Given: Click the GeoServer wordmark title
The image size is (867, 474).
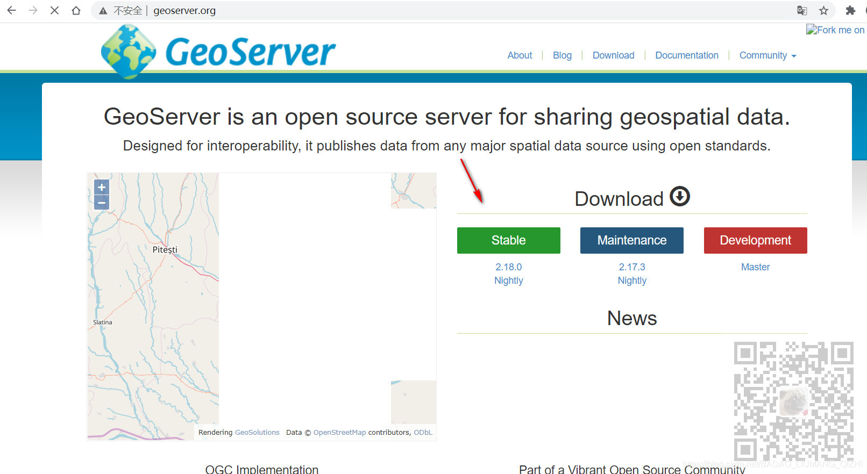Looking at the screenshot, I should coord(251,52).
